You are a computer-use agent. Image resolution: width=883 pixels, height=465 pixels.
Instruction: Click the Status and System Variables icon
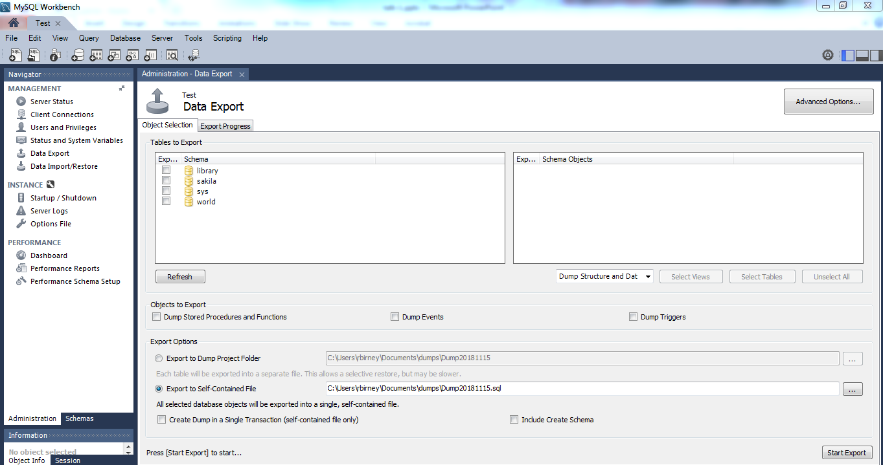21,140
